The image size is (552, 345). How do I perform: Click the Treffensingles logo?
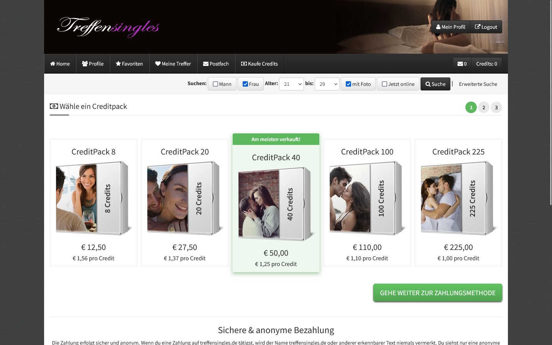(x=108, y=27)
